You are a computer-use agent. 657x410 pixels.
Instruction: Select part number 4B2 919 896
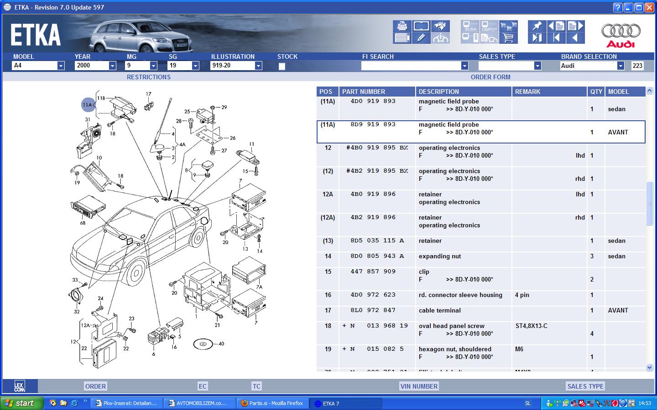[x=373, y=217]
